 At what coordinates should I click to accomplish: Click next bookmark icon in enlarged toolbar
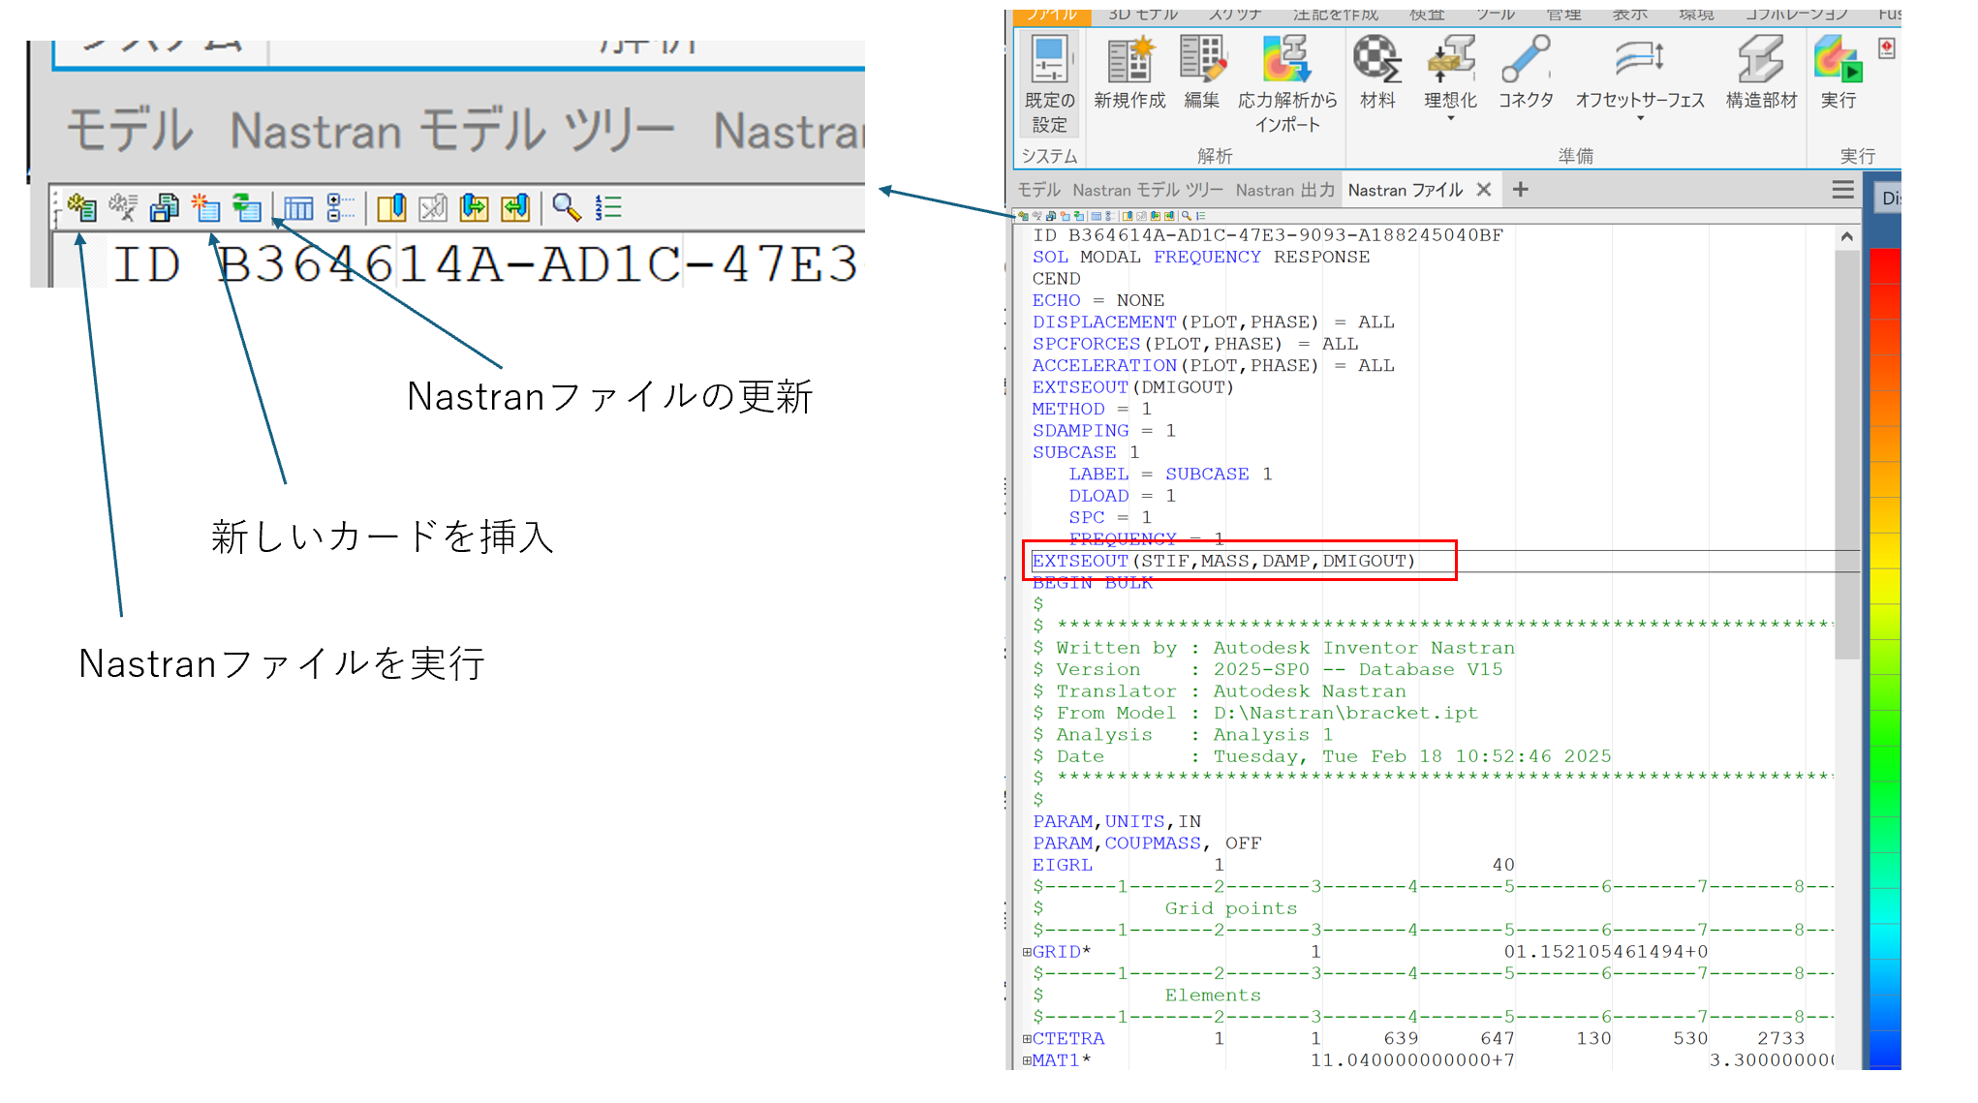pos(475,207)
